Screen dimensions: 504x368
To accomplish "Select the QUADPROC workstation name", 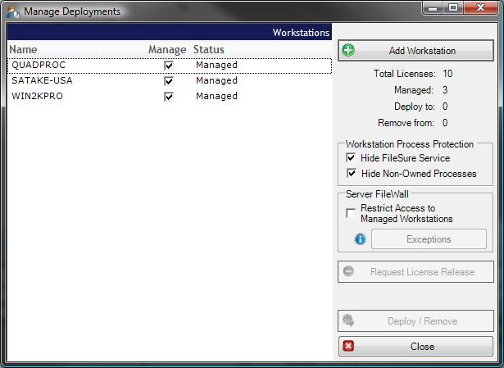I will coord(39,65).
